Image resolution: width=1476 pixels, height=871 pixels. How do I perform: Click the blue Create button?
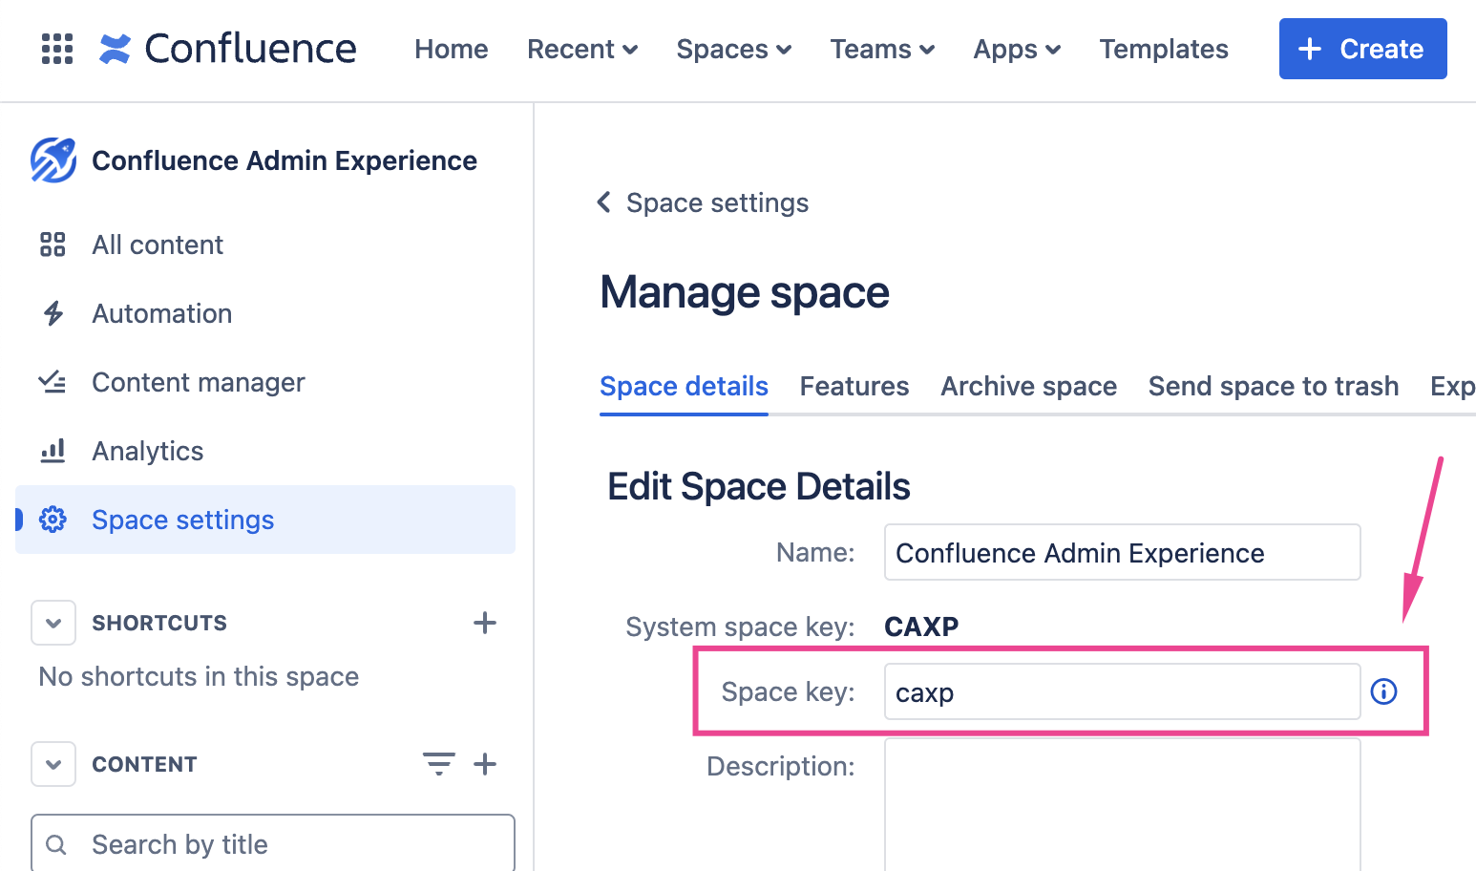click(1362, 49)
